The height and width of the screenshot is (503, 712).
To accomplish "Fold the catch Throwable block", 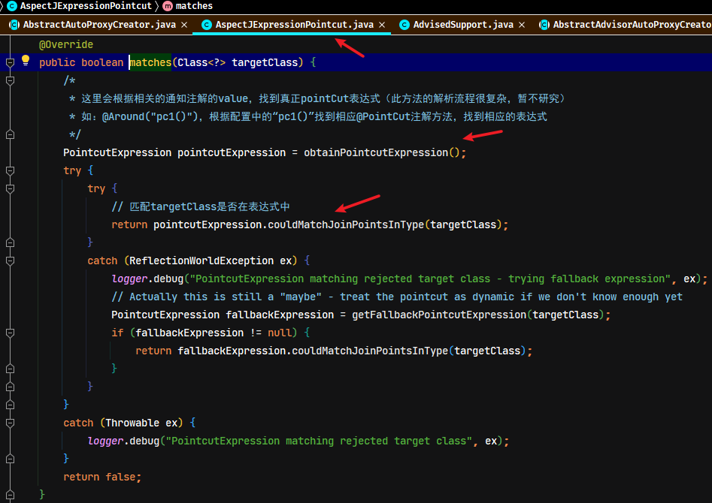I will (10, 423).
